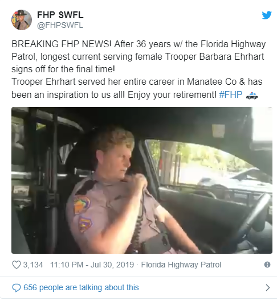
Task: Like the tweet with the heart icon
Action: tap(17, 265)
